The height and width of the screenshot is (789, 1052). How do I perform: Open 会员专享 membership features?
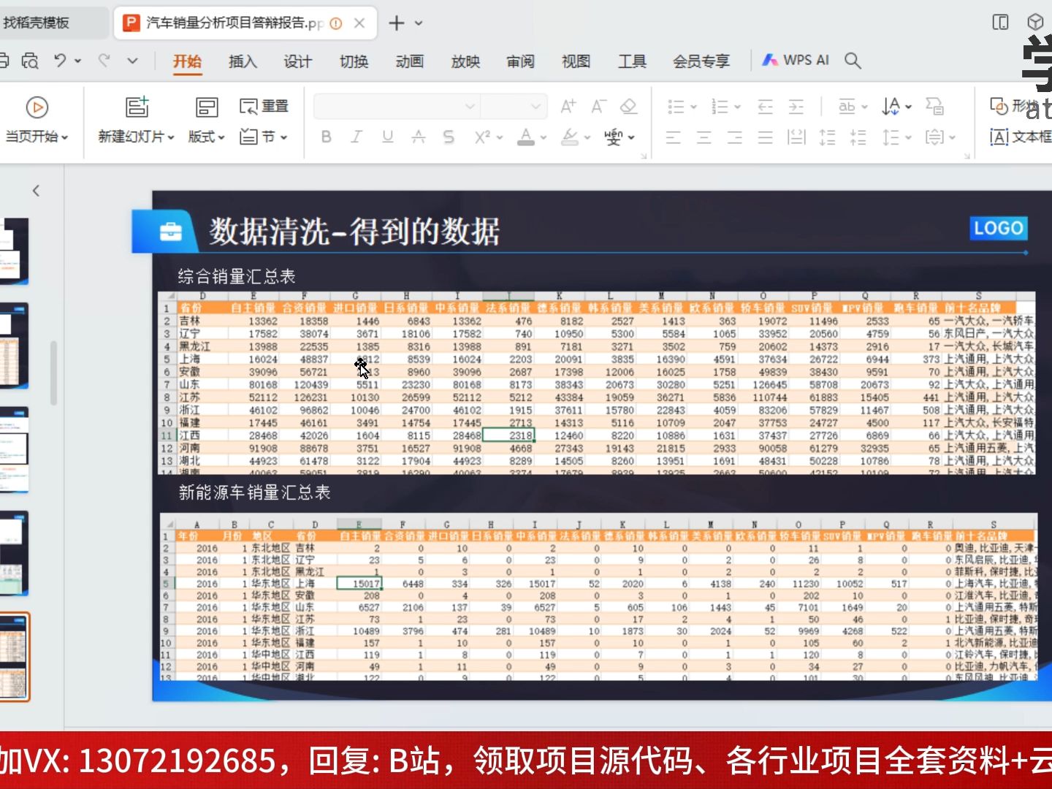tap(700, 61)
